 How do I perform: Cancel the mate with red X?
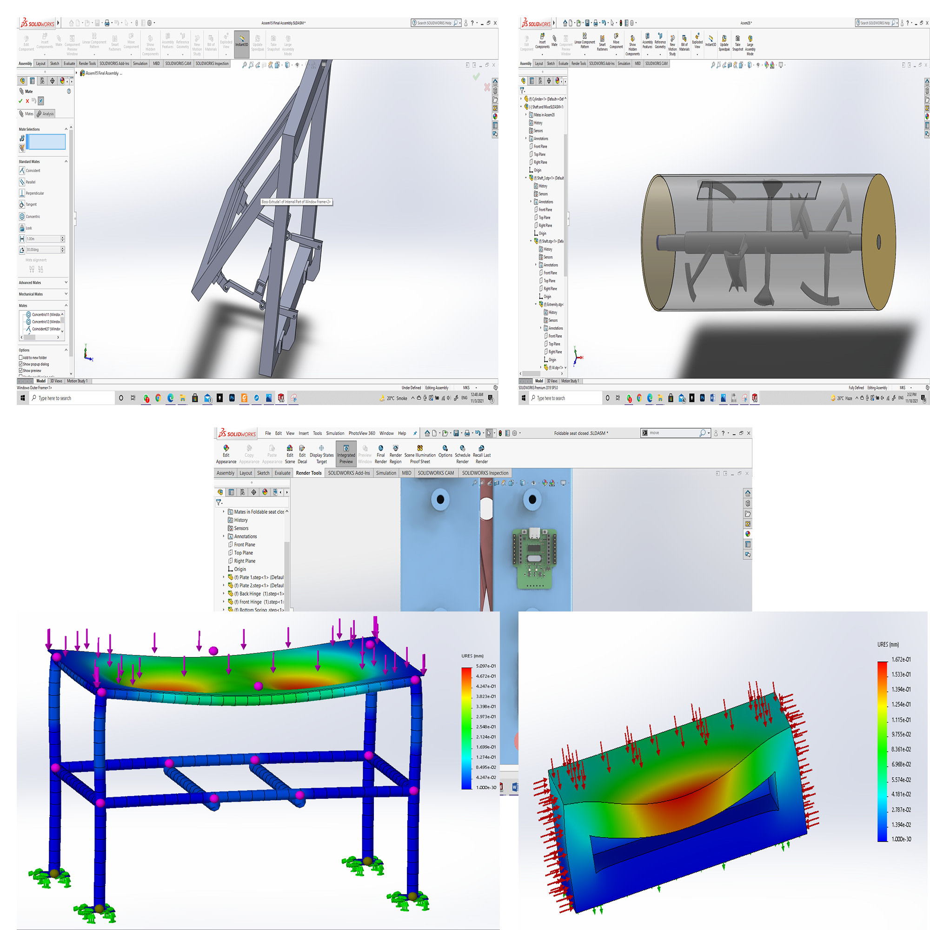pyautogui.click(x=27, y=101)
